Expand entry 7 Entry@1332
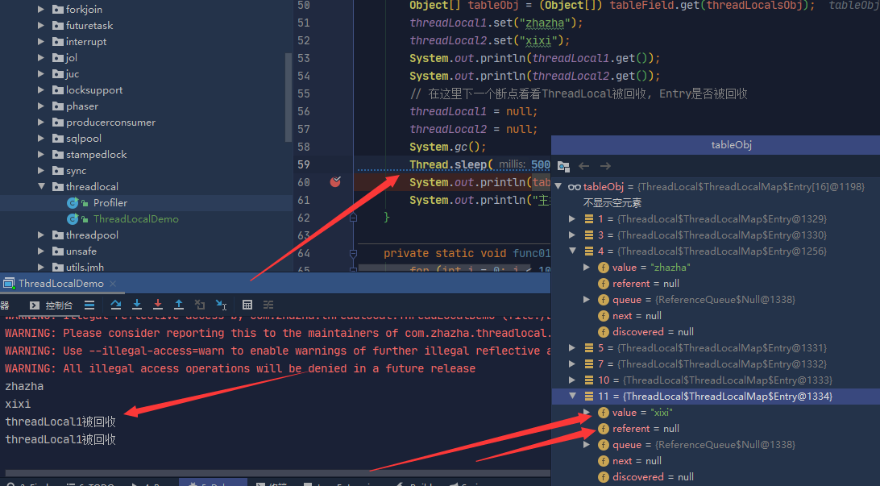 (572, 363)
